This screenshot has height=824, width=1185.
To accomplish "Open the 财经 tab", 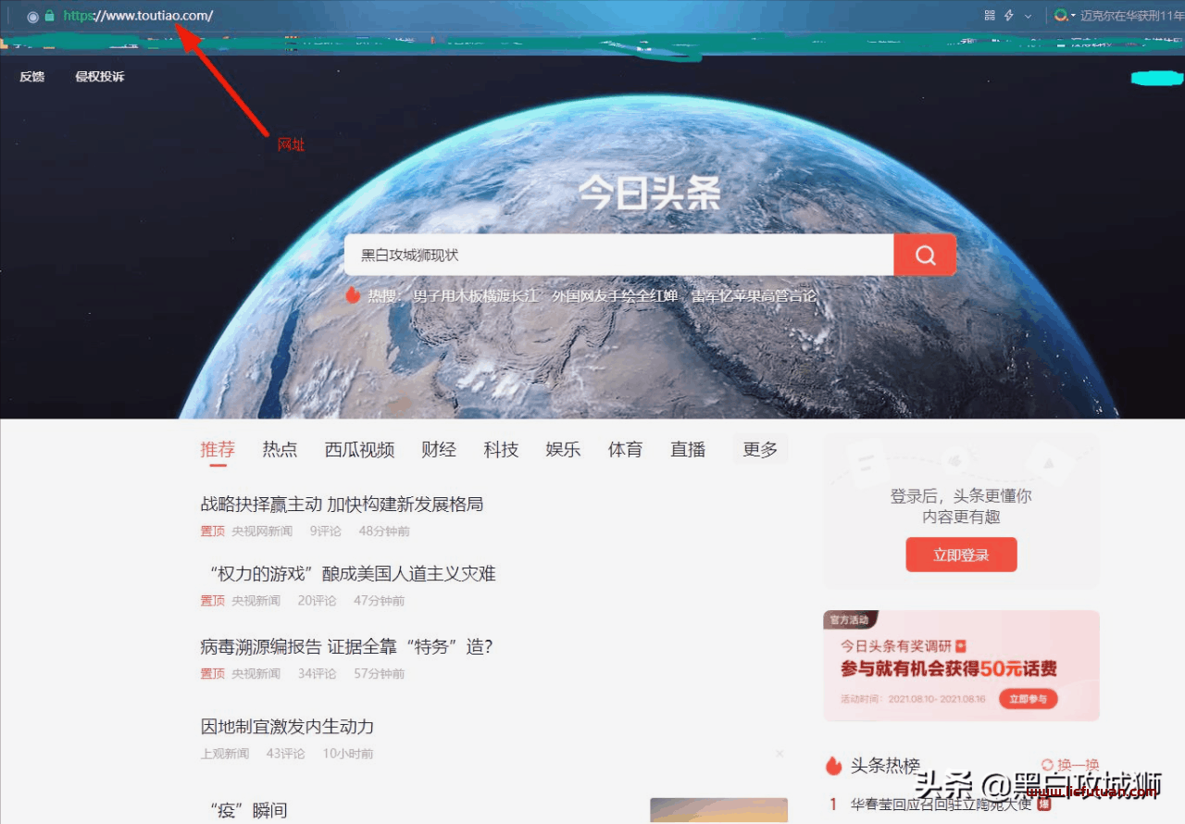I will [x=439, y=450].
